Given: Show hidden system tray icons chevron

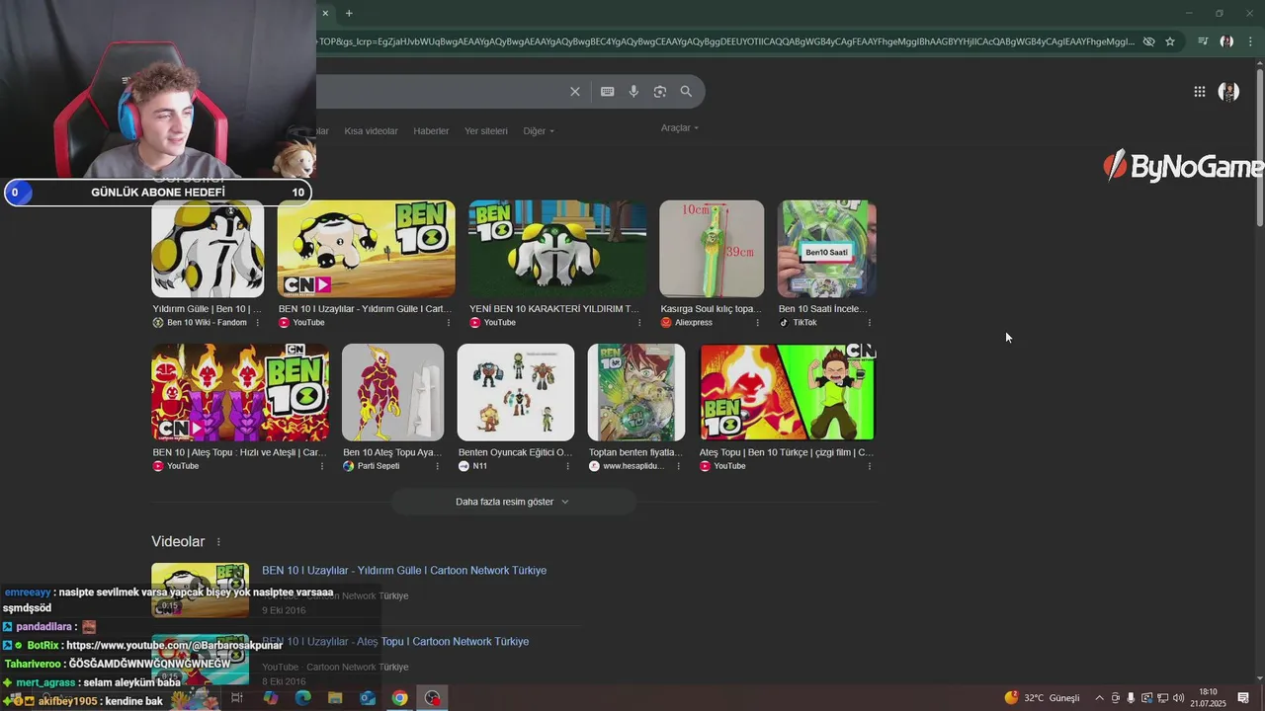Looking at the screenshot, I should coord(1099,698).
